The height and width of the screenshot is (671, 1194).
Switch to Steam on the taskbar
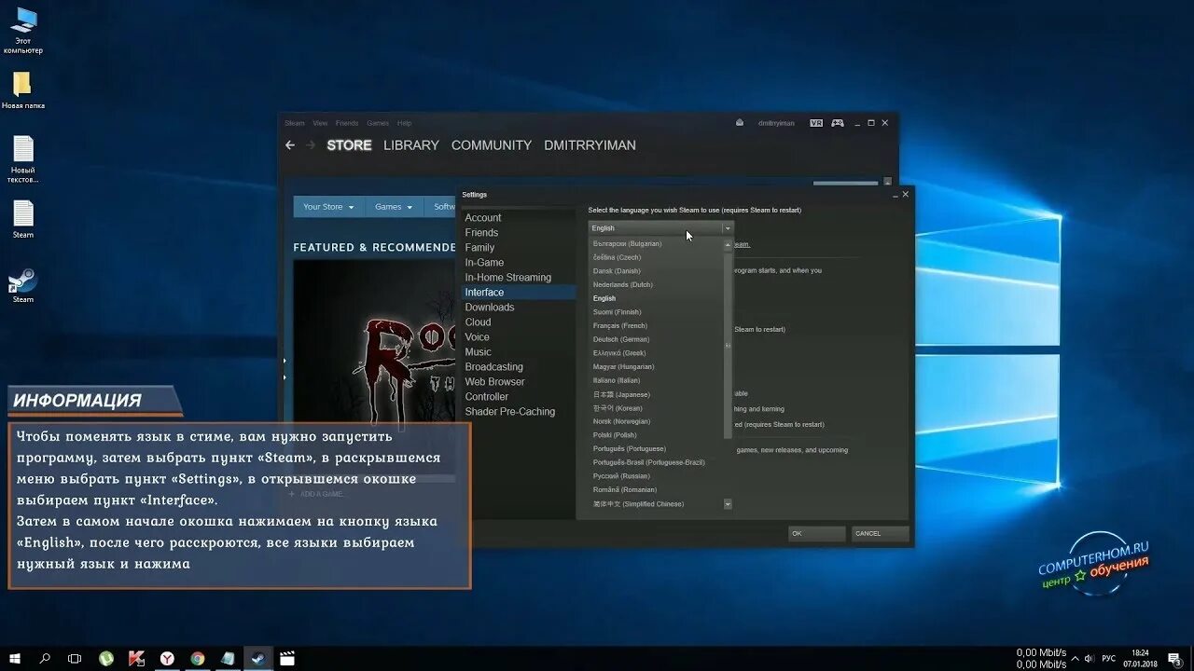(258, 658)
